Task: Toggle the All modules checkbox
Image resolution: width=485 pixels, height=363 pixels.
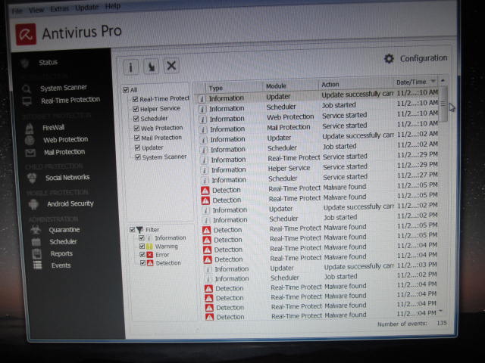Action: point(126,90)
